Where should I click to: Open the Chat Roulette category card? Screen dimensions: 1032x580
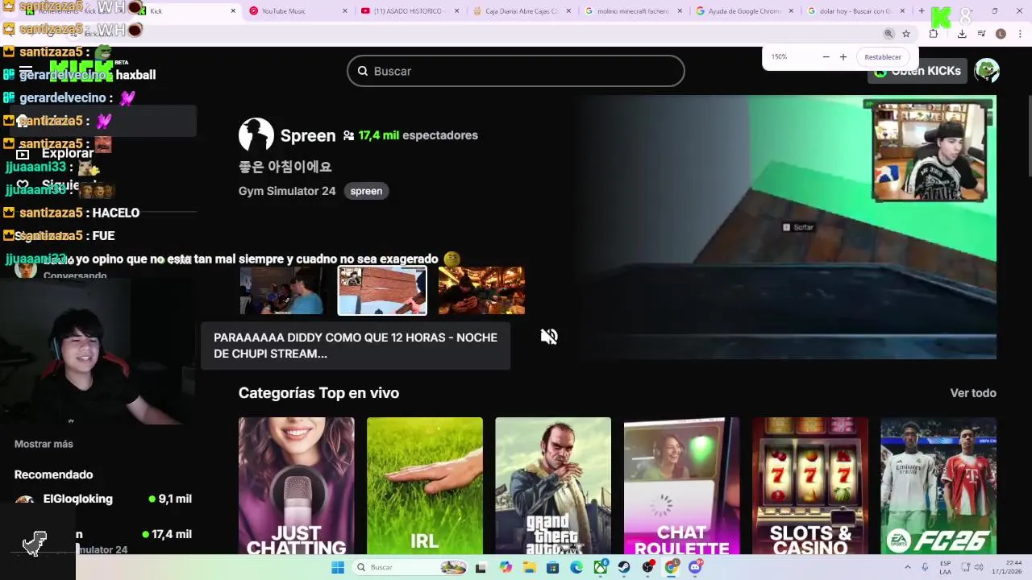[681, 486]
